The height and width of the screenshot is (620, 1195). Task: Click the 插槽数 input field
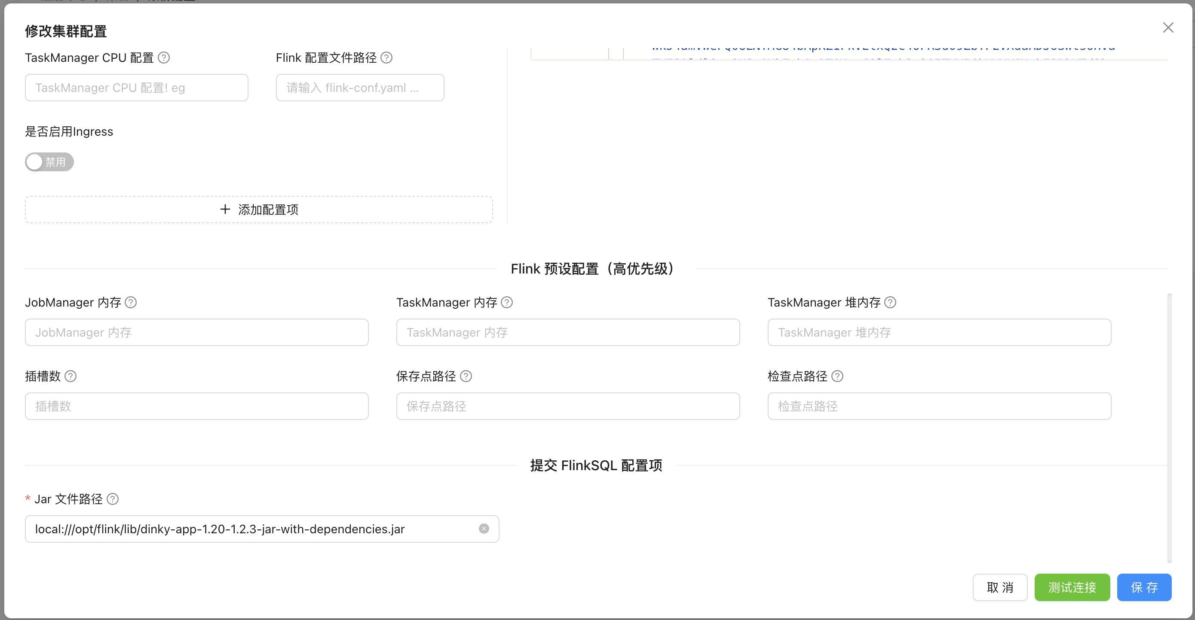pyautogui.click(x=197, y=406)
